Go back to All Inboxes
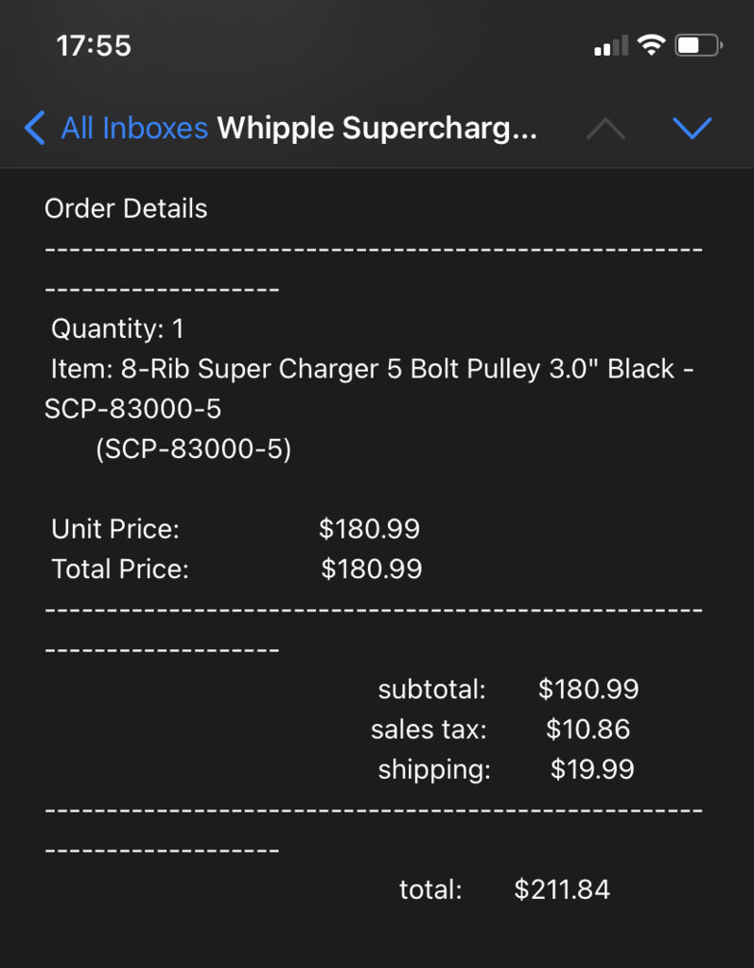Viewport: 754px width, 968px height. click(134, 129)
